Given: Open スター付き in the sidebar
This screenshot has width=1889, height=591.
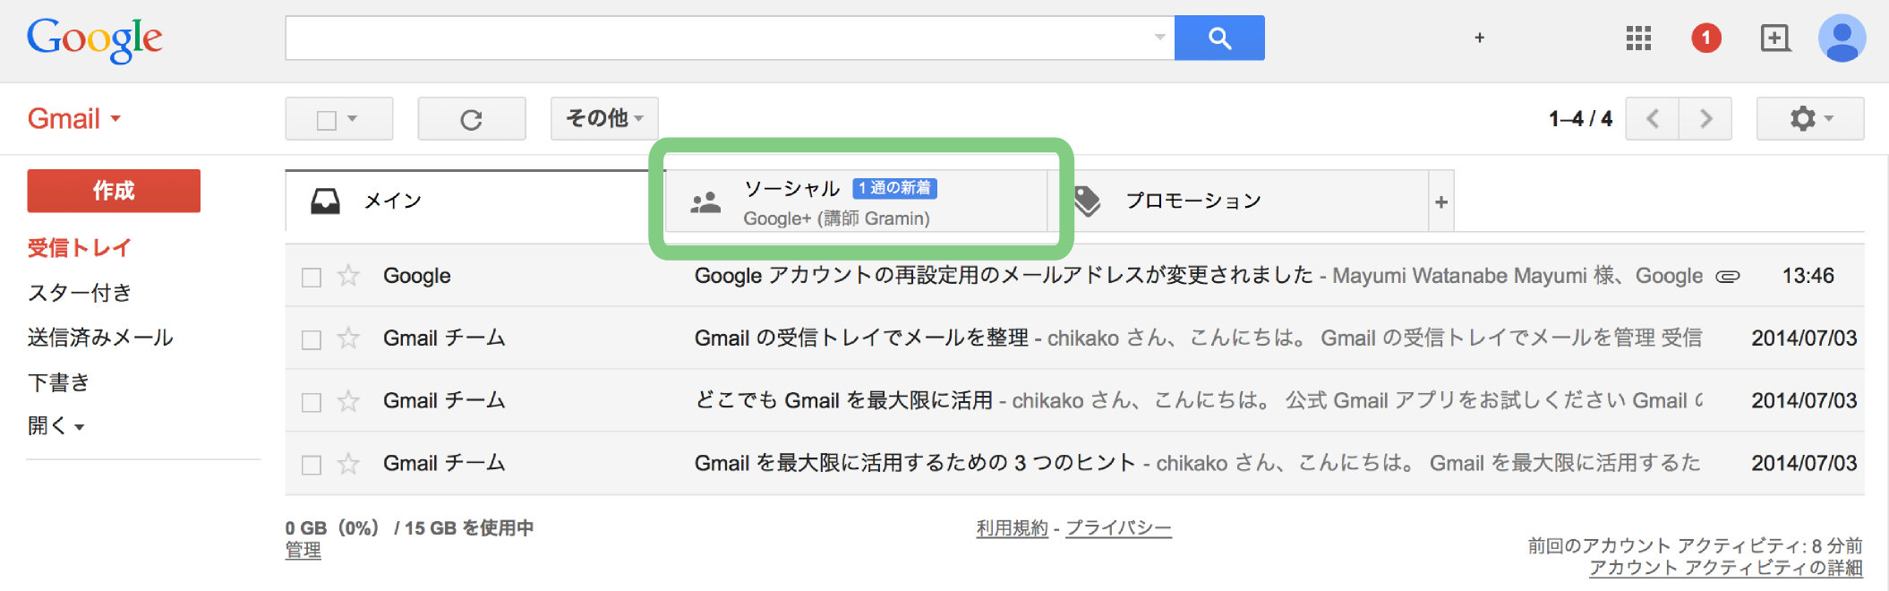Looking at the screenshot, I should click(x=80, y=293).
